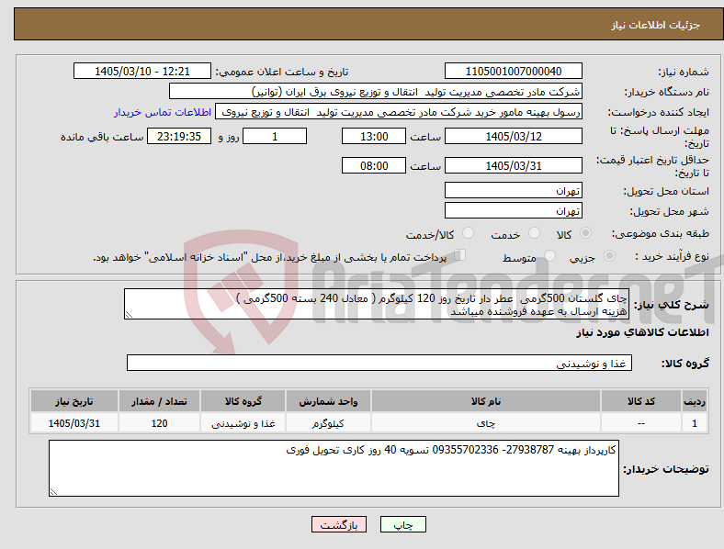Image resolution: width=724 pixels, height=549 pixels.
Task: Click the نام کالا table column header
Action: coord(486,401)
